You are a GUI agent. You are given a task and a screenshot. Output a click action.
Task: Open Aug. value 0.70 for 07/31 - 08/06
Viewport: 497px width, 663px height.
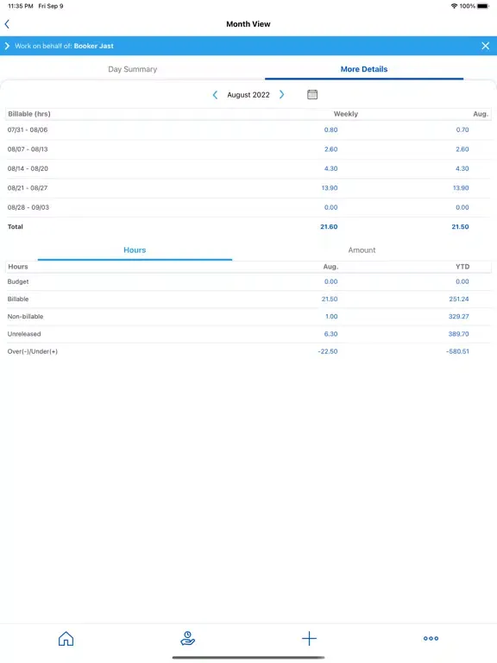462,129
